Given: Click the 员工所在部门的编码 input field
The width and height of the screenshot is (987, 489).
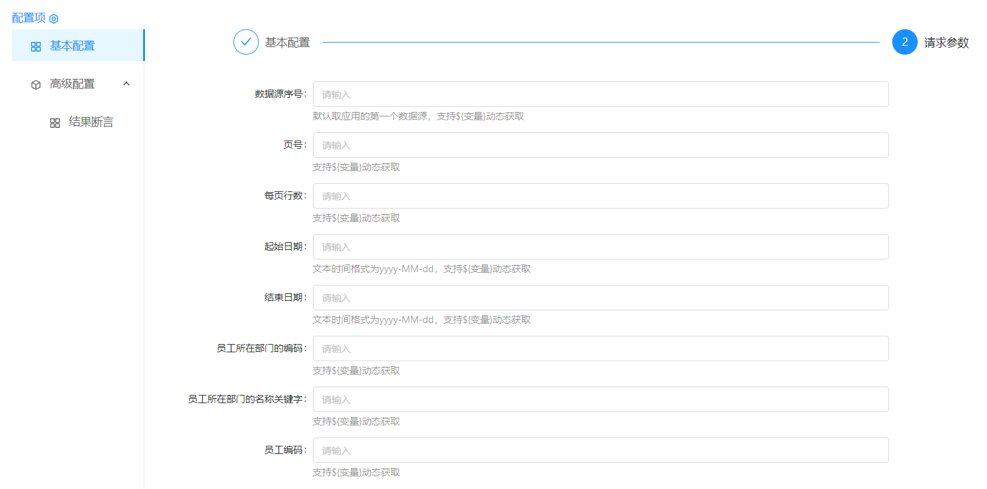Looking at the screenshot, I should 600,348.
